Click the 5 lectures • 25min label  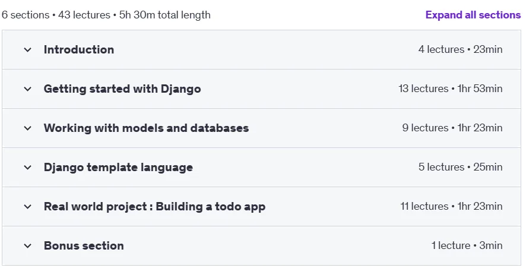(460, 167)
